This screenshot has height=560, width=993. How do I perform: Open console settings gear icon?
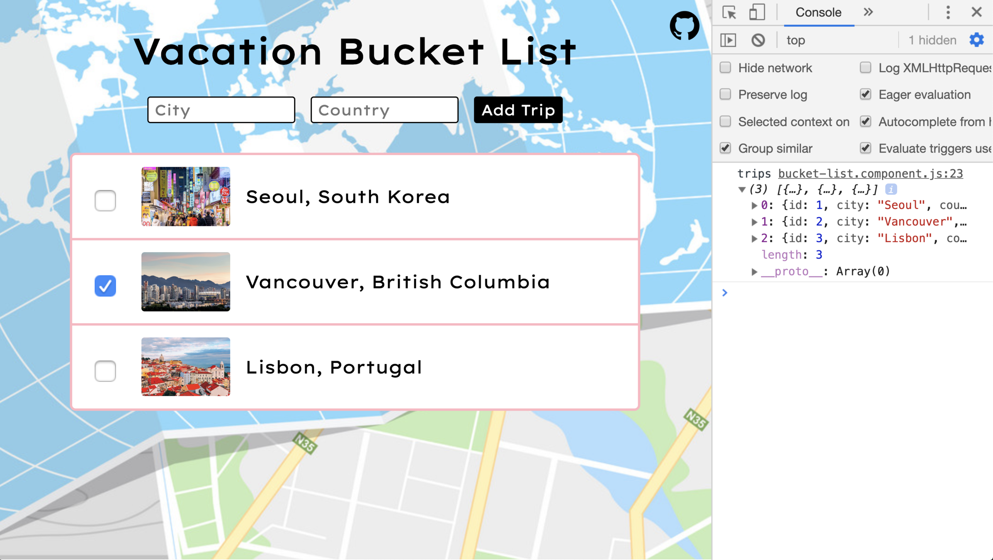(x=976, y=40)
